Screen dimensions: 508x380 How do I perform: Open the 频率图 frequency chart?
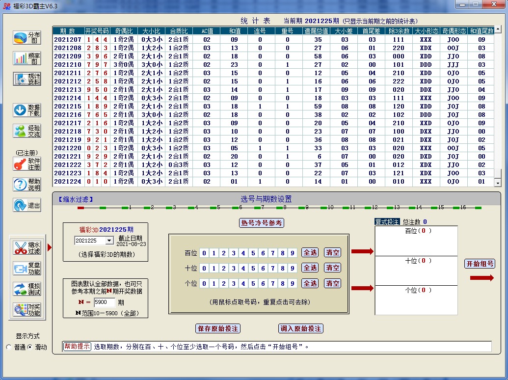pos(27,58)
